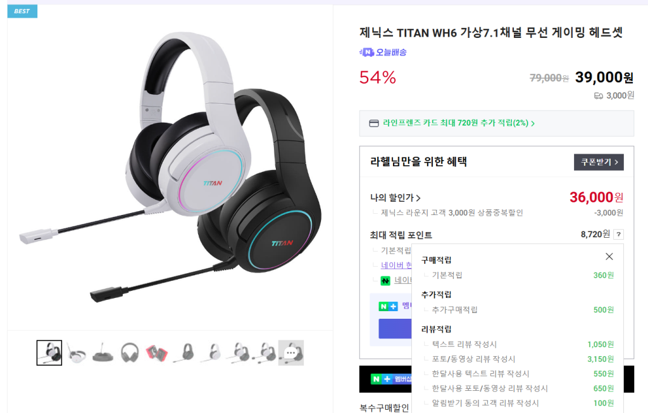The height and width of the screenshot is (413, 648).
Task: Open the 네이버 현대카드 underlined link
Action: [396, 265]
